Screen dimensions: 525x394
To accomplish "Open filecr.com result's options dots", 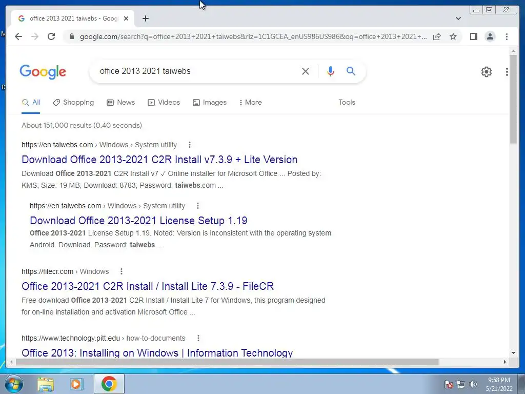I will [121, 271].
